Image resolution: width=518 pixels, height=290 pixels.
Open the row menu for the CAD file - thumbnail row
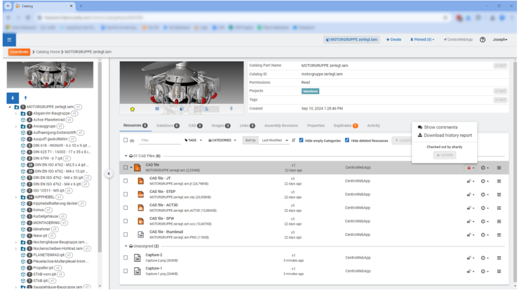499,235
